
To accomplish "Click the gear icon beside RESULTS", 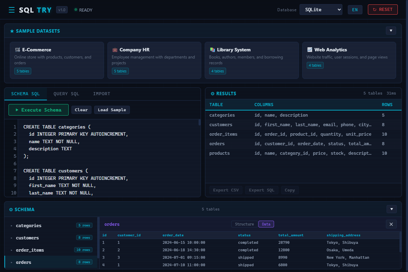I will [x=213, y=93].
